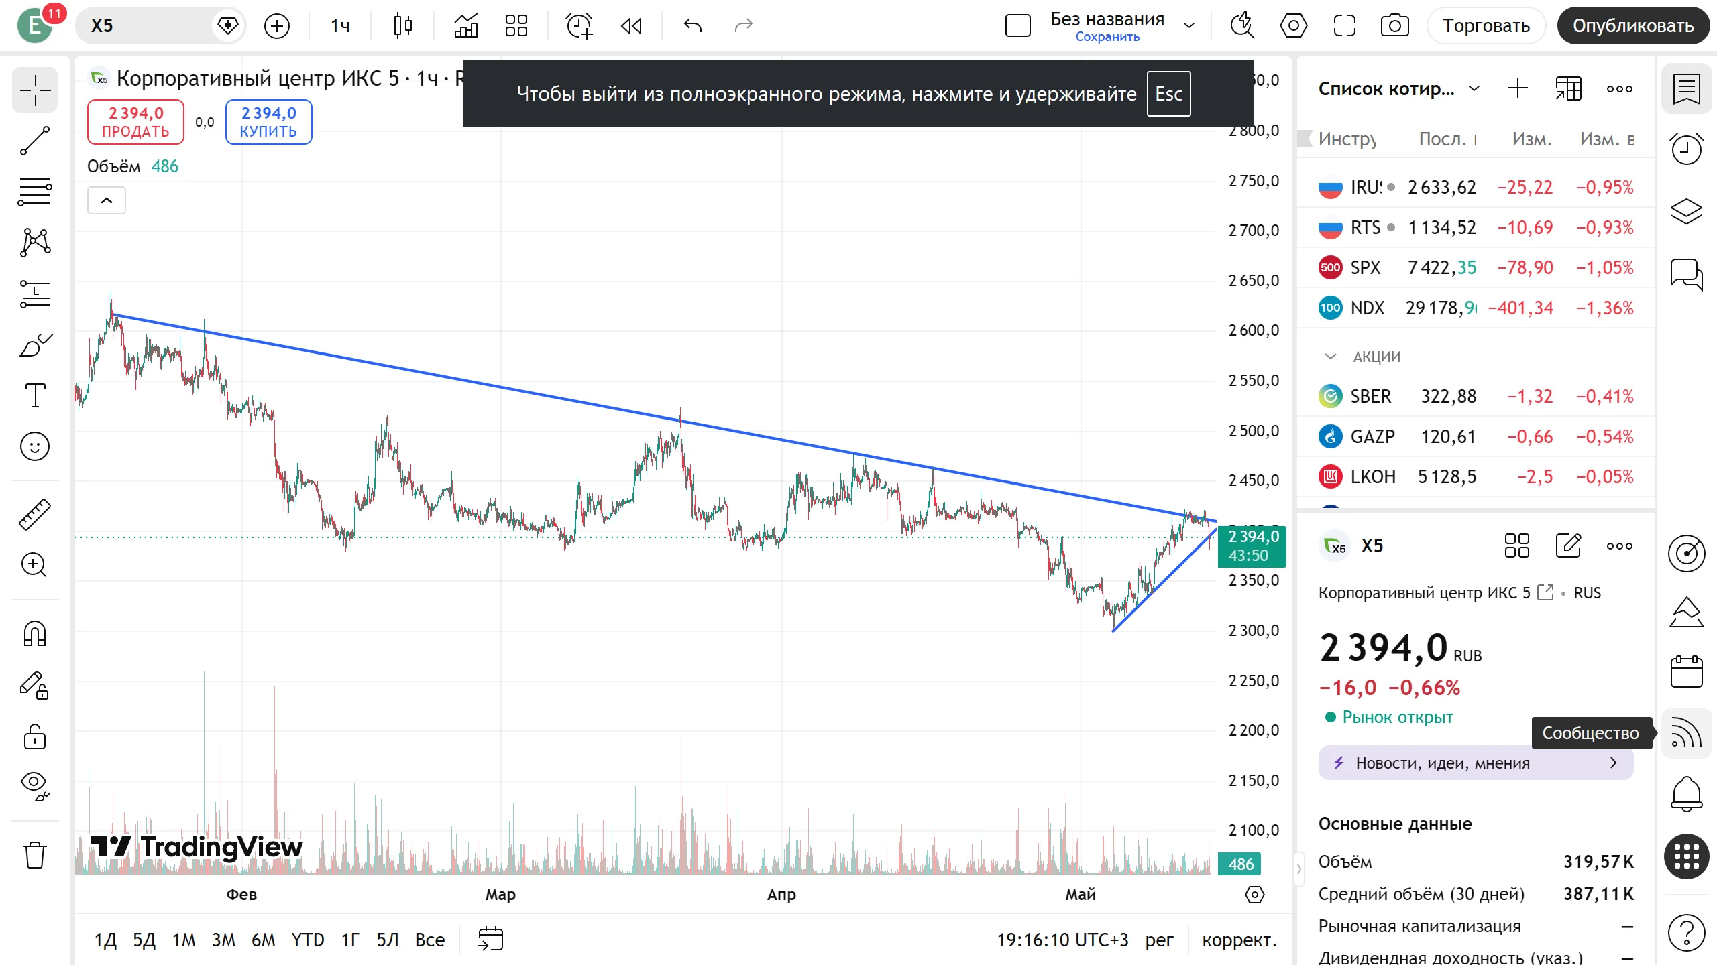1717x965 pixels.
Task: Open chart settings hexagon icon
Action: tap(1294, 25)
